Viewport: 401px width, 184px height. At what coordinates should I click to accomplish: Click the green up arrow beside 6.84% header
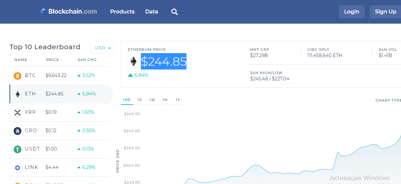pyautogui.click(x=130, y=75)
